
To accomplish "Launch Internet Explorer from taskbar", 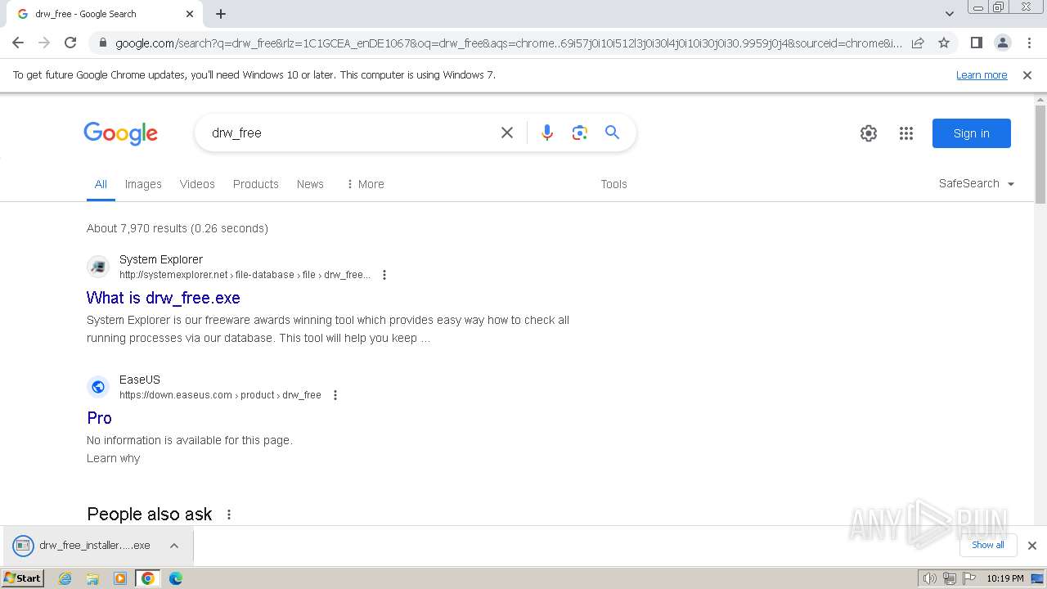I will click(65, 578).
